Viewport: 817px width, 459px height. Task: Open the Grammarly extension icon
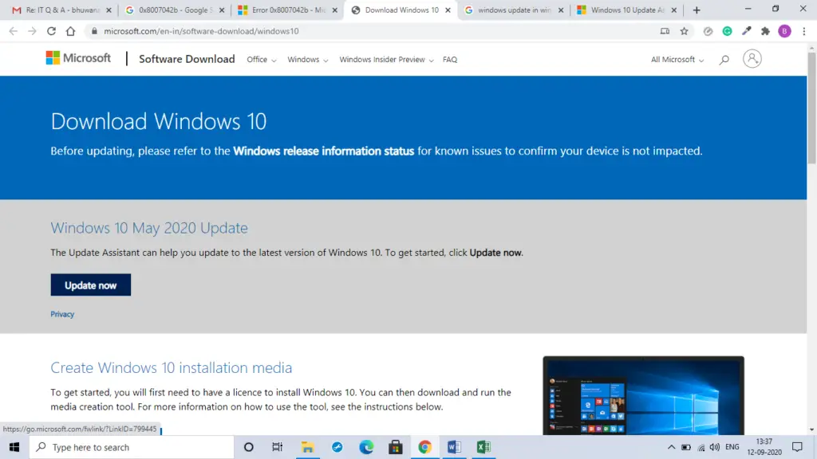point(727,31)
